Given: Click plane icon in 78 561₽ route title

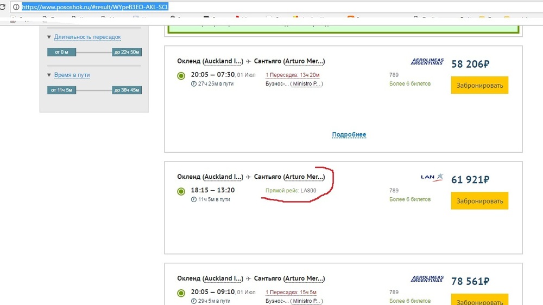Looking at the screenshot, I should [x=249, y=279].
